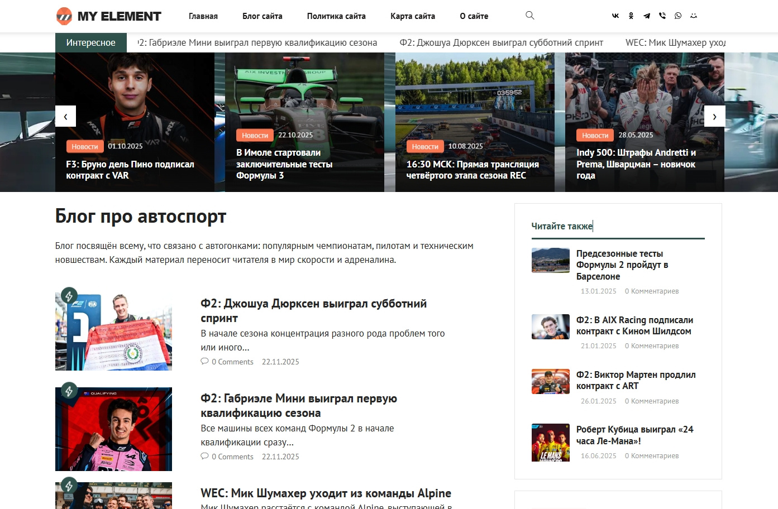Open the site search magnifier
Viewport: 778px width, 509px height.
tap(530, 16)
